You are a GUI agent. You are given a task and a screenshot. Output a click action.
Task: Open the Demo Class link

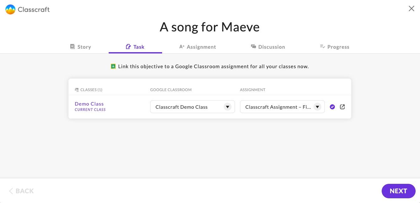click(x=89, y=104)
